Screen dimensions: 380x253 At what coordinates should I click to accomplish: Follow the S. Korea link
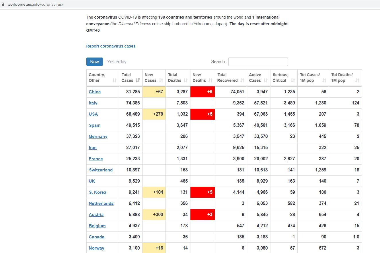click(x=98, y=192)
